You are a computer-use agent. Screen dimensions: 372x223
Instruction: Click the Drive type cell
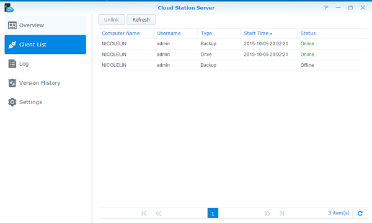206,55
